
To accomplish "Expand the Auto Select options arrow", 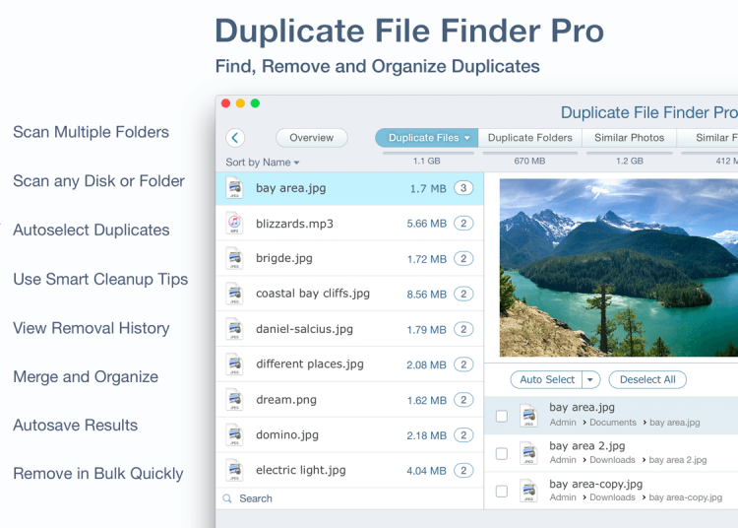I will (590, 379).
